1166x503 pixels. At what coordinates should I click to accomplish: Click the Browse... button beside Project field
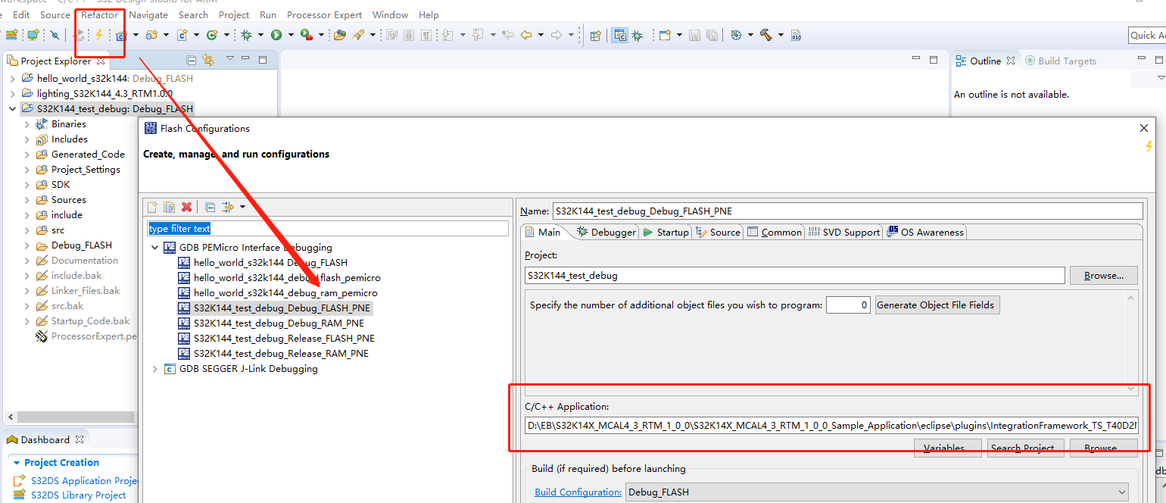[x=1103, y=276]
